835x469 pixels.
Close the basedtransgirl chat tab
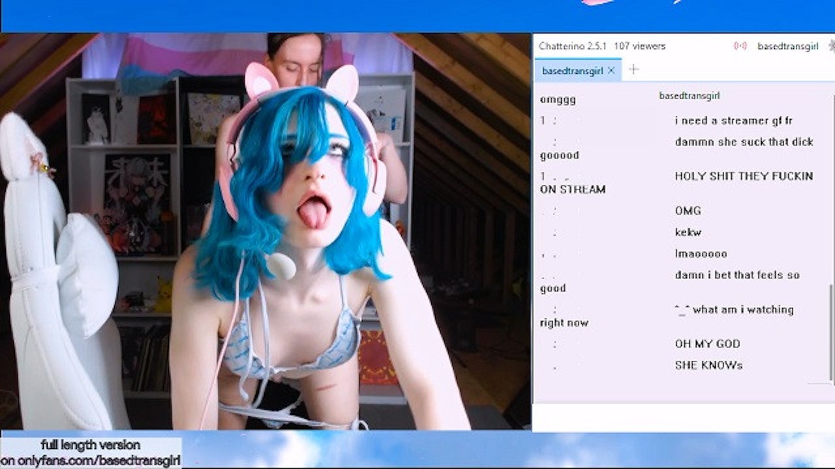tap(611, 70)
